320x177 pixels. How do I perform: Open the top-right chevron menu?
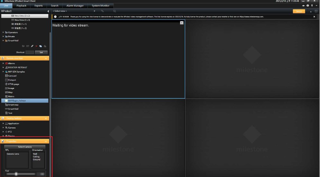click(316, 6)
